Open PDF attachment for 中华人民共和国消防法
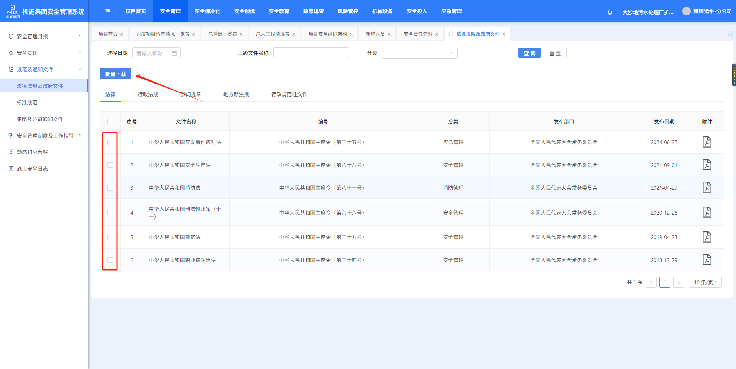The width and height of the screenshot is (736, 369). click(706, 187)
